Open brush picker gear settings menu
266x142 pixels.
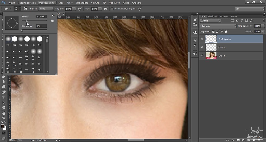point(53,15)
